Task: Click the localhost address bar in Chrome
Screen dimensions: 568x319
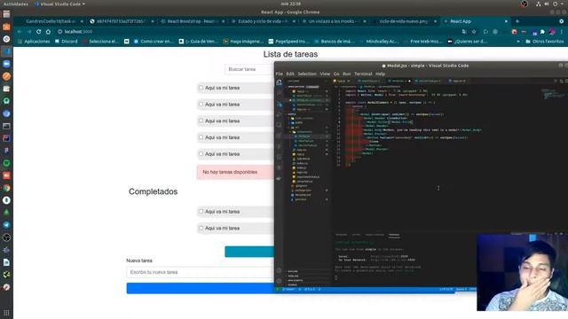Action: click(254, 32)
